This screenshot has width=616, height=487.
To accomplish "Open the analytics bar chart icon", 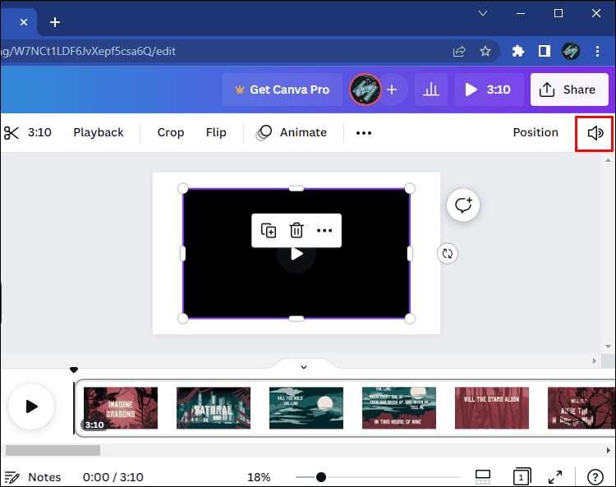I will coord(430,90).
